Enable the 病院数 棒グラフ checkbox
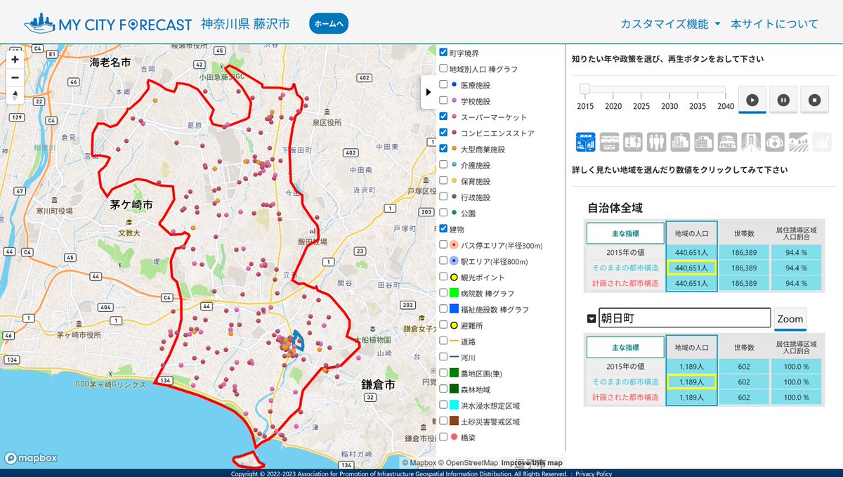 443,293
